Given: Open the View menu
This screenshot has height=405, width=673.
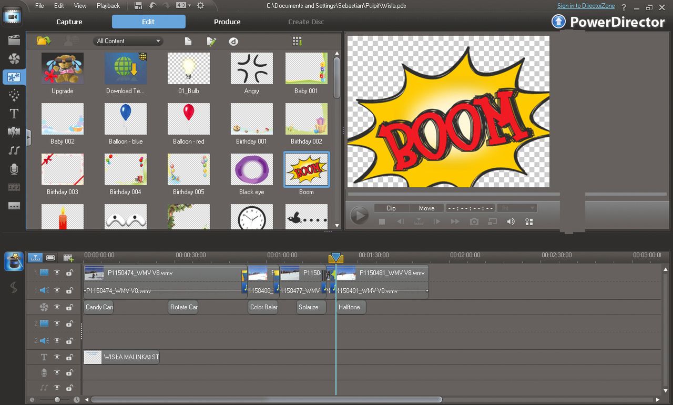Looking at the screenshot, I should [80, 6].
